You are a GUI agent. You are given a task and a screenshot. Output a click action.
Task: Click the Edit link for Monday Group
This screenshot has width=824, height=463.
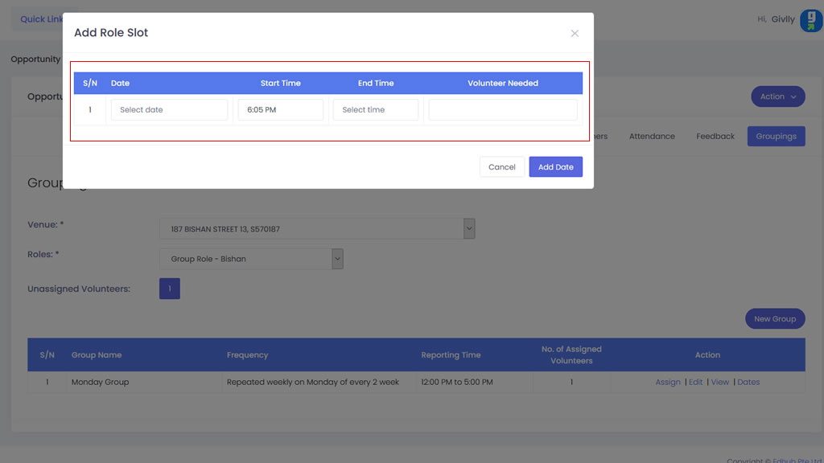coord(695,383)
